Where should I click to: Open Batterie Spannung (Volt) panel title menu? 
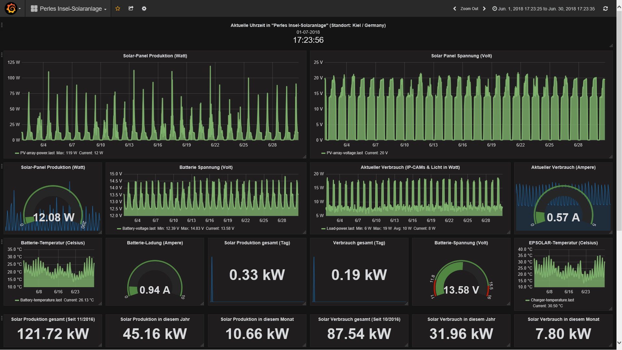[x=206, y=167]
